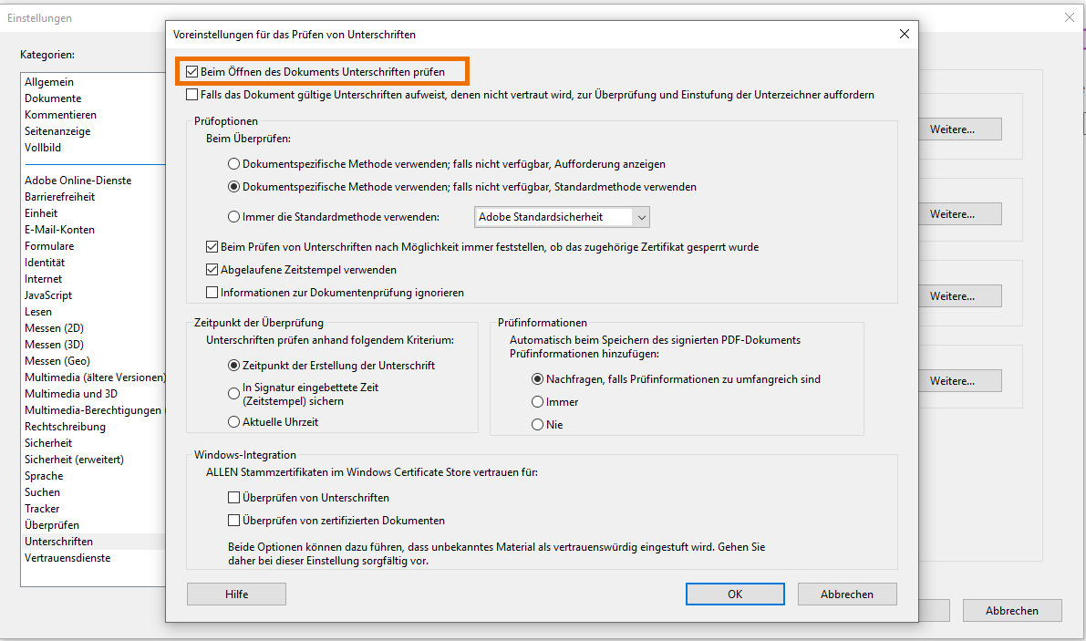Choose 'In Signatur eingebettete Zeit' option
Viewport: 1086px width, 641px height.
click(234, 393)
